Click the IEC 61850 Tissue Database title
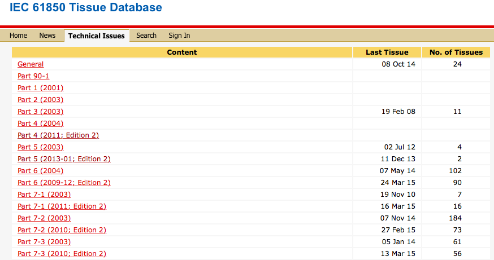The width and height of the screenshot is (494, 260). pyautogui.click(x=86, y=7)
